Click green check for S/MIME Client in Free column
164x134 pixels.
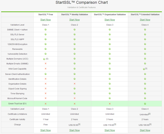click(x=46, y=30)
